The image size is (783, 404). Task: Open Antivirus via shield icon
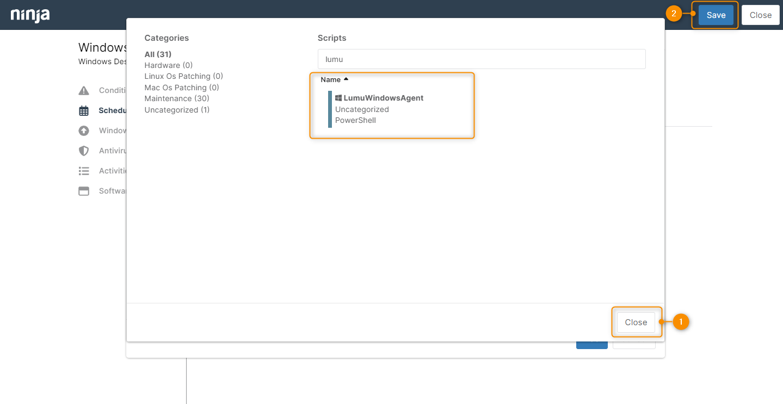[84, 151]
